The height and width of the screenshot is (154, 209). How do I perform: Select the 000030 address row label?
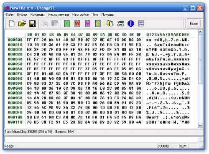coord(15,54)
